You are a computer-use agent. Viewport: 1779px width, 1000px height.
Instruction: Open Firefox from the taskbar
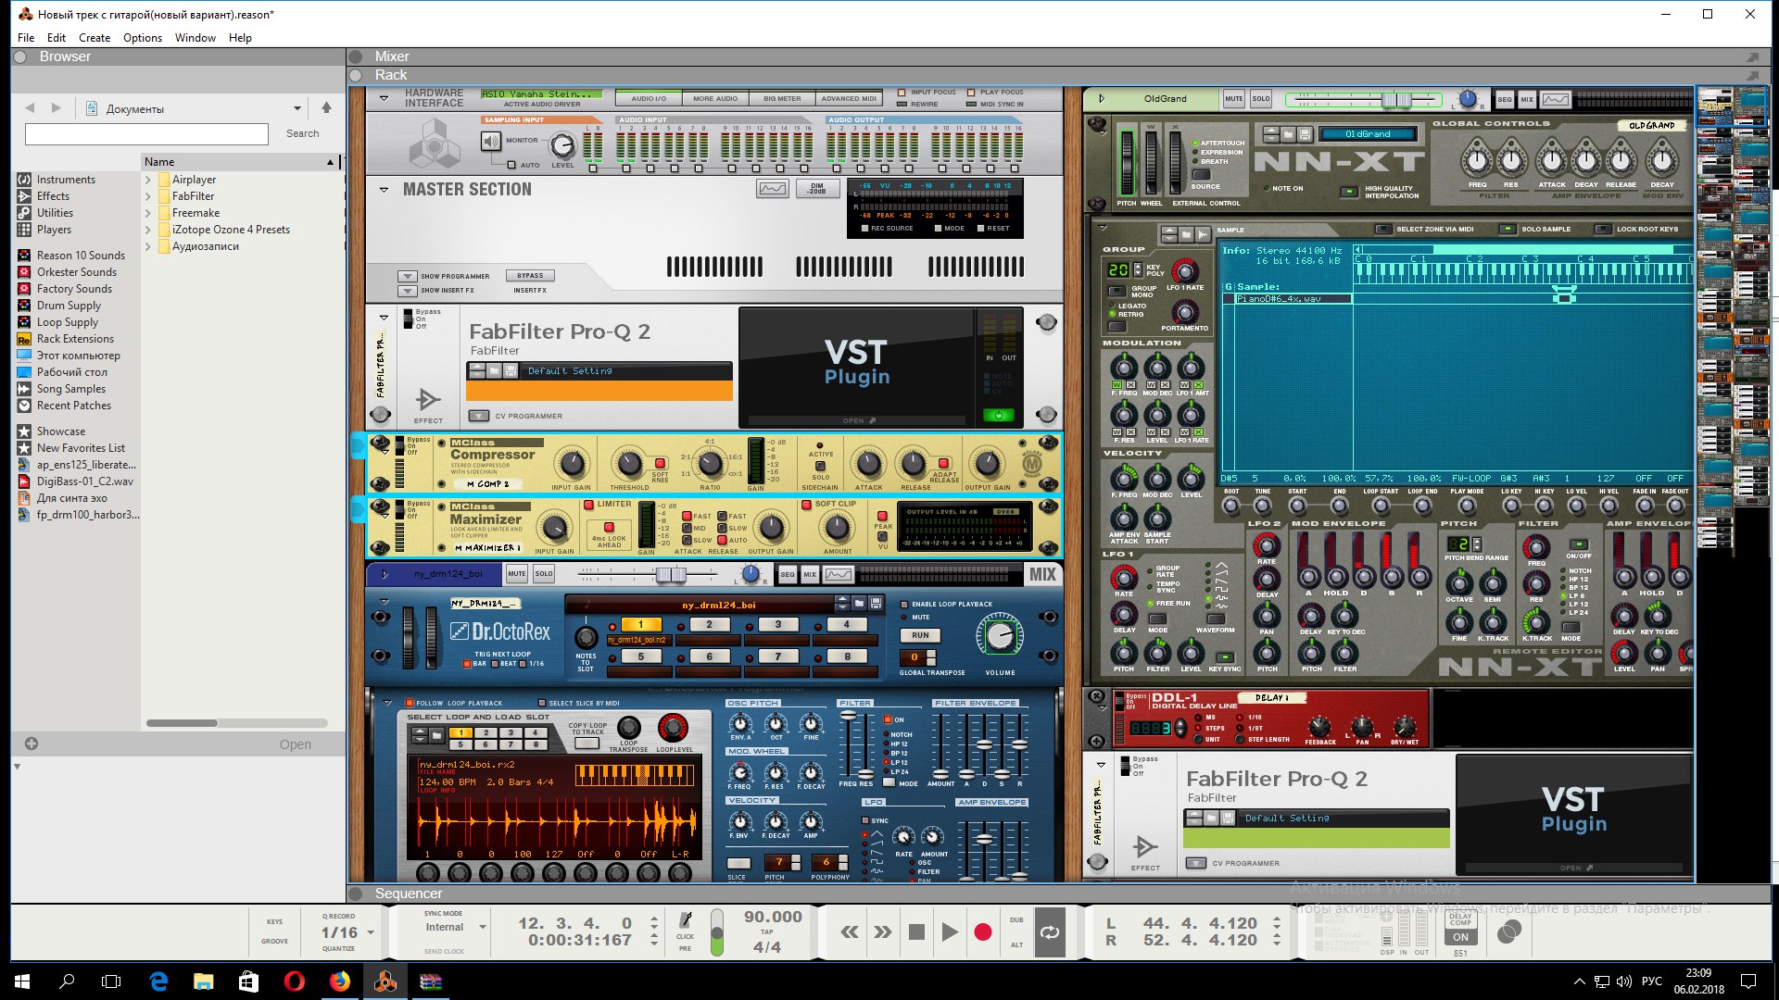(x=340, y=981)
